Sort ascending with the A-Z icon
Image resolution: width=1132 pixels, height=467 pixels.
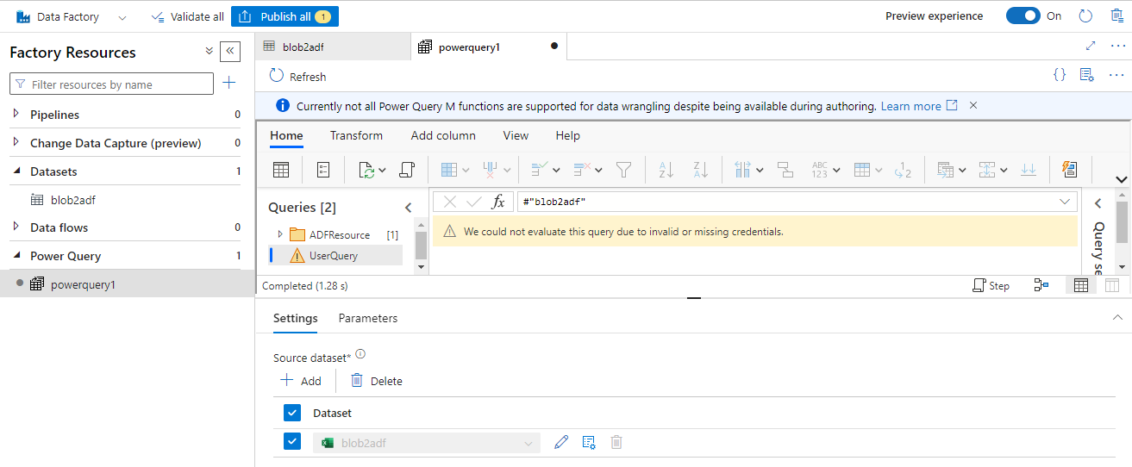(666, 170)
